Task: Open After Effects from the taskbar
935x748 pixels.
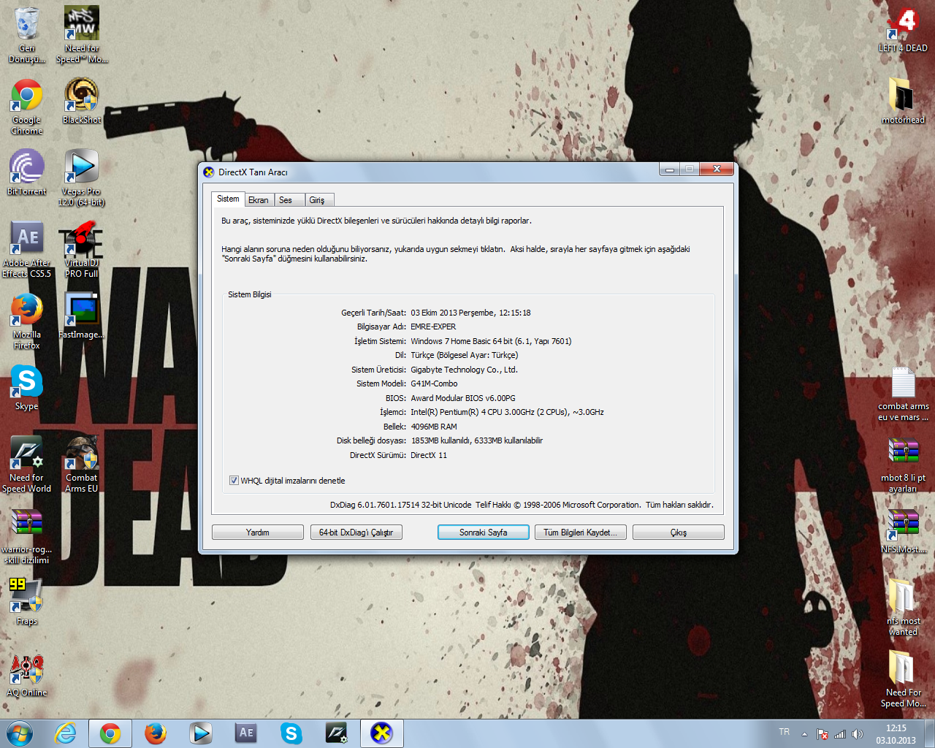Action: pyautogui.click(x=246, y=733)
